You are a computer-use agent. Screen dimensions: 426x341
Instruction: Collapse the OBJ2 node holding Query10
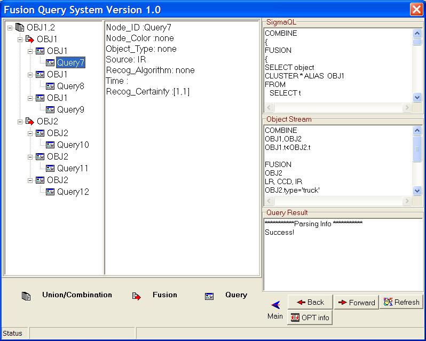[x=30, y=133]
